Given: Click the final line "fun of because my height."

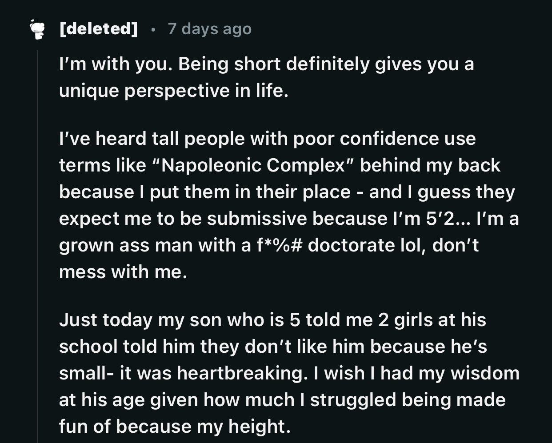Looking at the screenshot, I should tap(175, 427).
